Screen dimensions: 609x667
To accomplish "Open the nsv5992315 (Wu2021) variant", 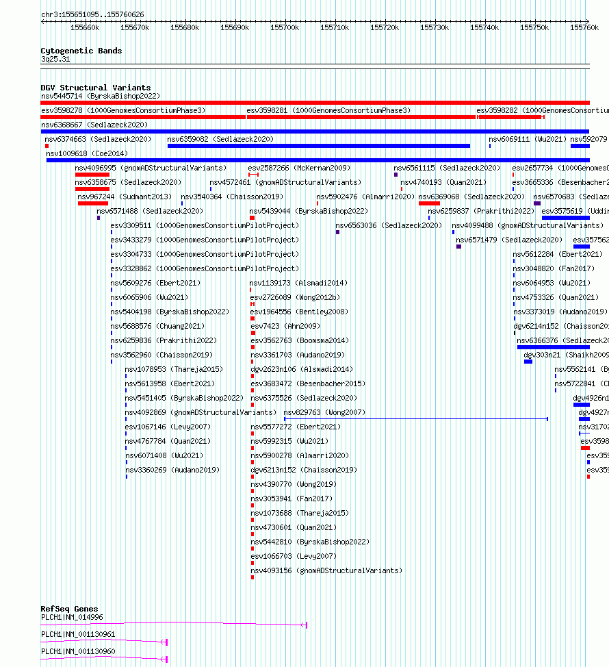I will [289, 442].
